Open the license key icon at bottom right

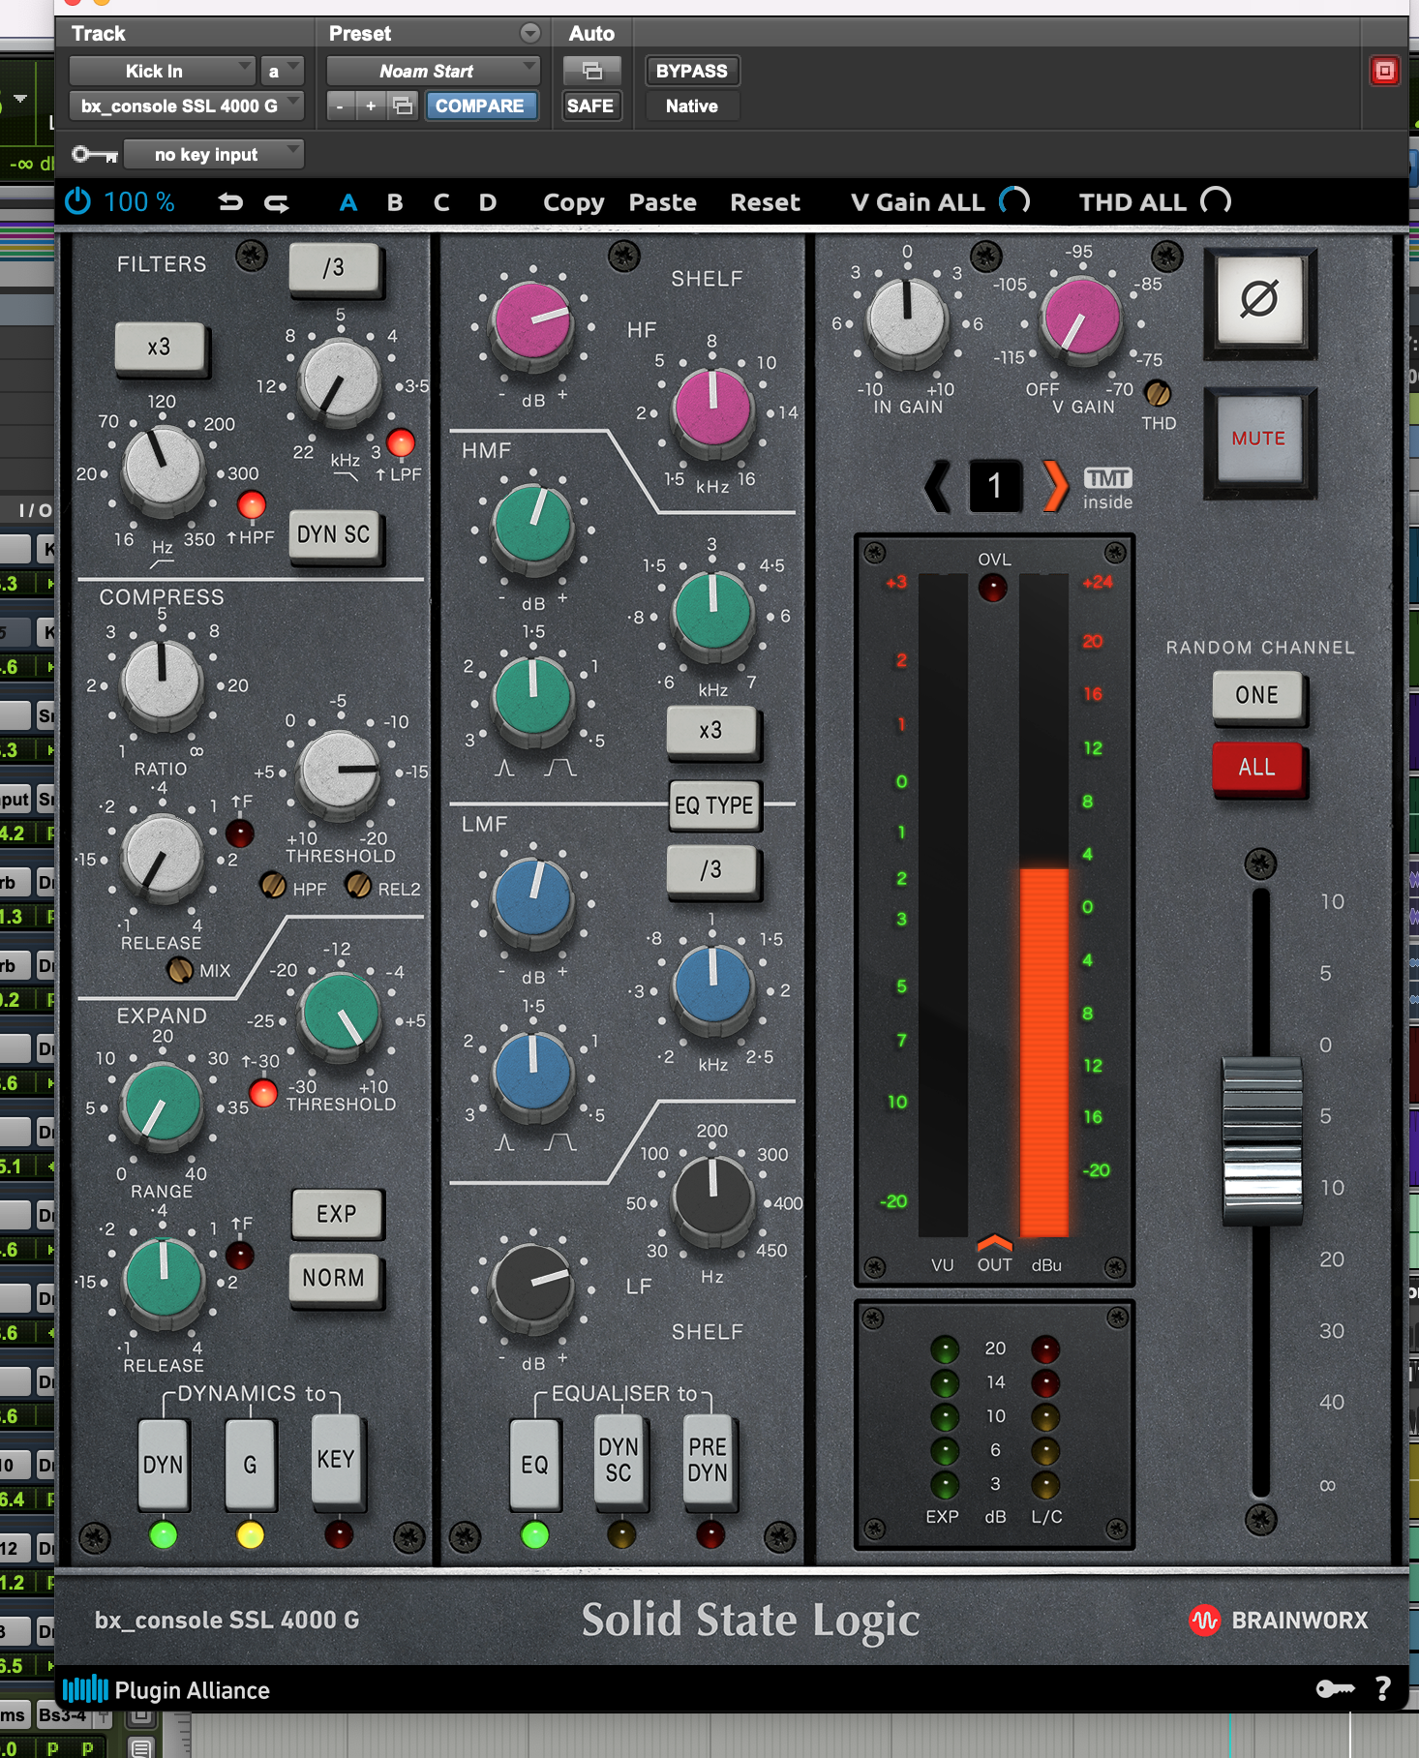(x=1336, y=1689)
